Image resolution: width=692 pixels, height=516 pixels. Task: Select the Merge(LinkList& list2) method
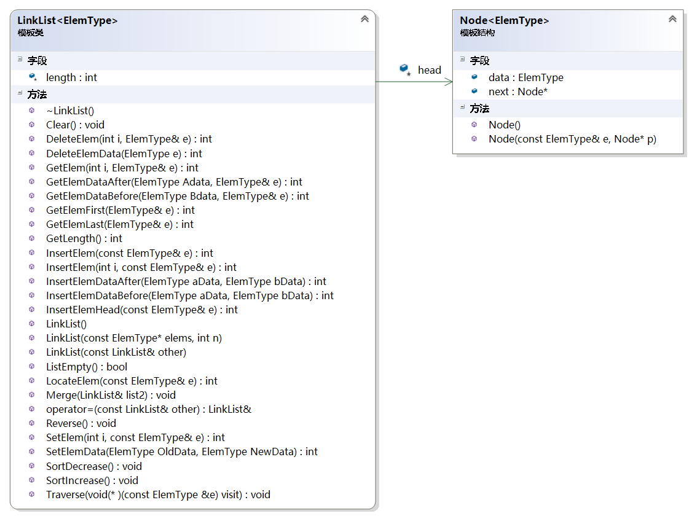pos(111,395)
